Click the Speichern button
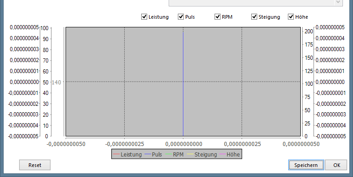353x177 pixels. 306,165
